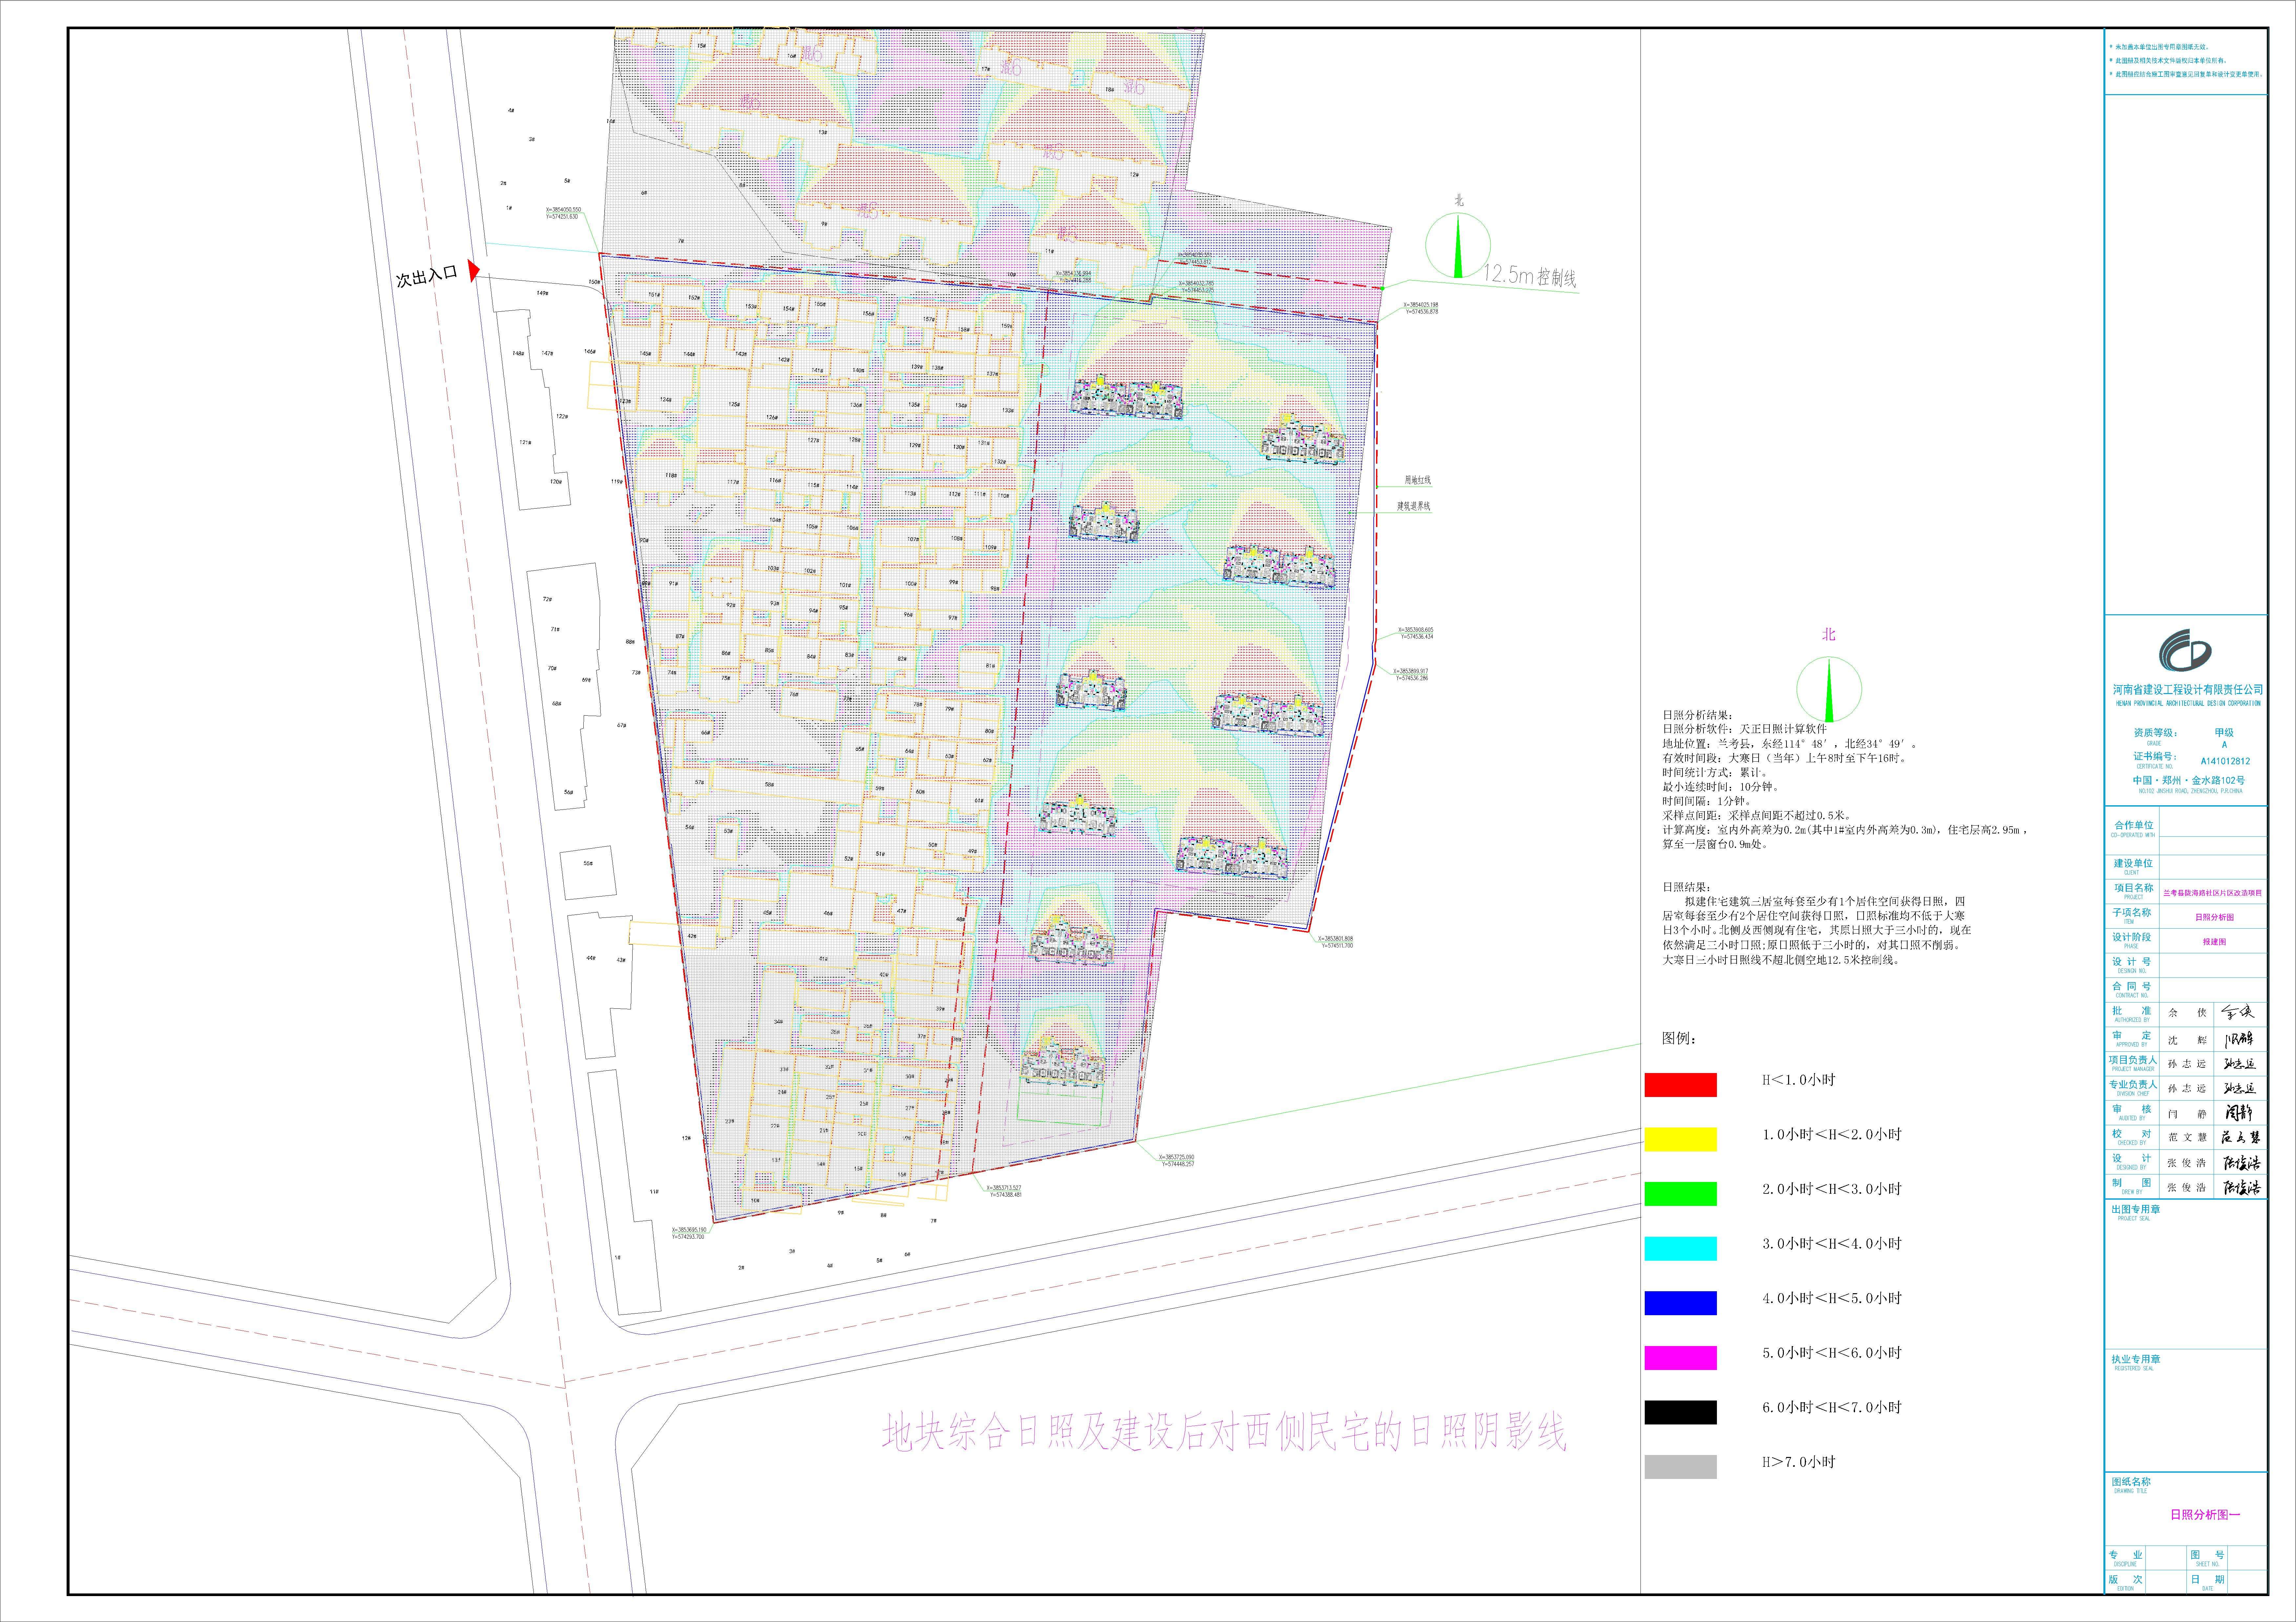Click the red secondary entrance triangle marker

(x=474, y=271)
